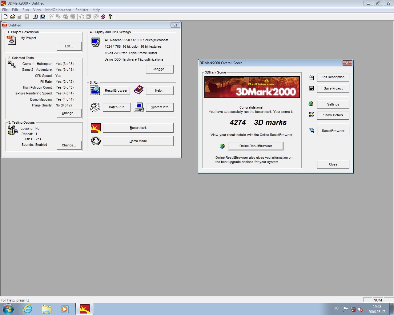
Task: Click the stacked papers icon beside Batch Run
Action: coord(95,107)
